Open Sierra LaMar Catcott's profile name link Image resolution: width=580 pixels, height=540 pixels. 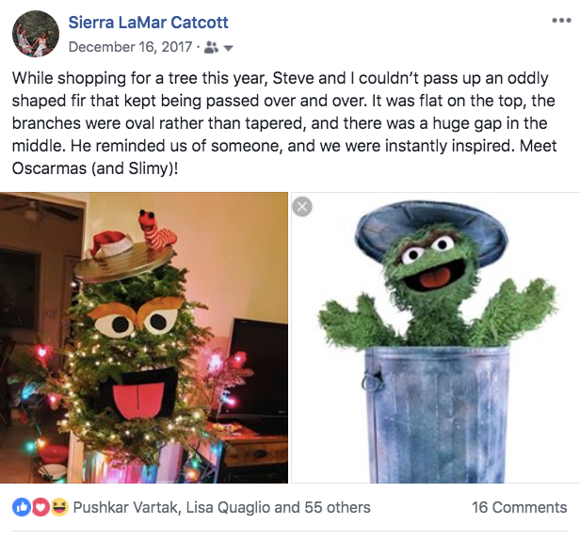tap(148, 22)
